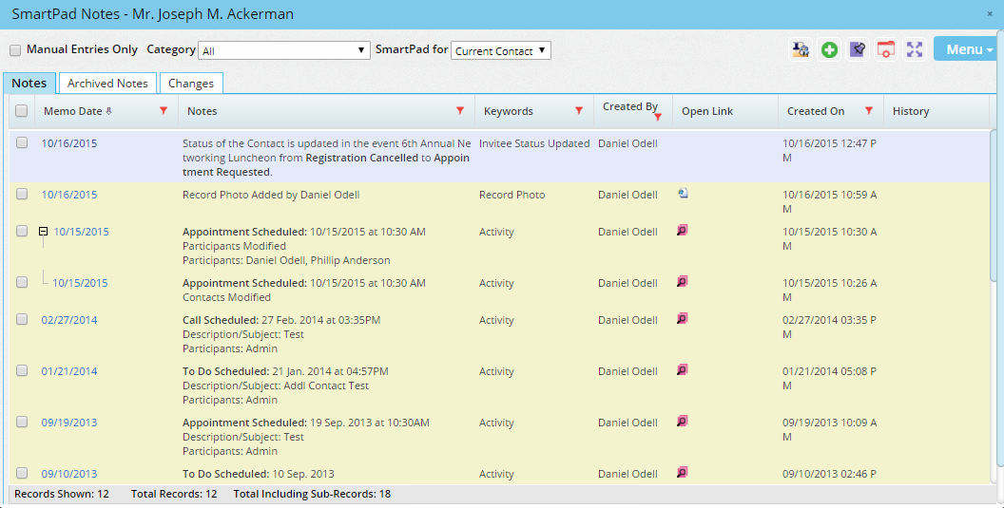This screenshot has width=1004, height=508.
Task: Click 'Call Scheduled' note text
Action: click(221, 320)
